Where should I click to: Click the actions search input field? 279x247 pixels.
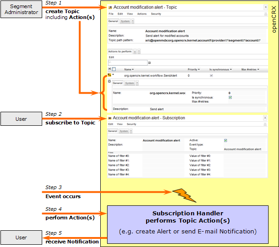pos(128,62)
